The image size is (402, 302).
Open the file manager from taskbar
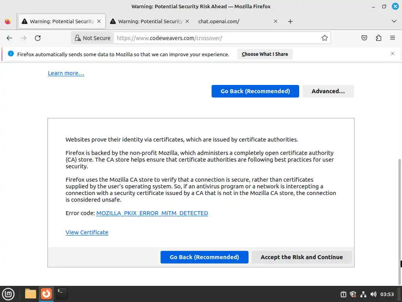31,294
